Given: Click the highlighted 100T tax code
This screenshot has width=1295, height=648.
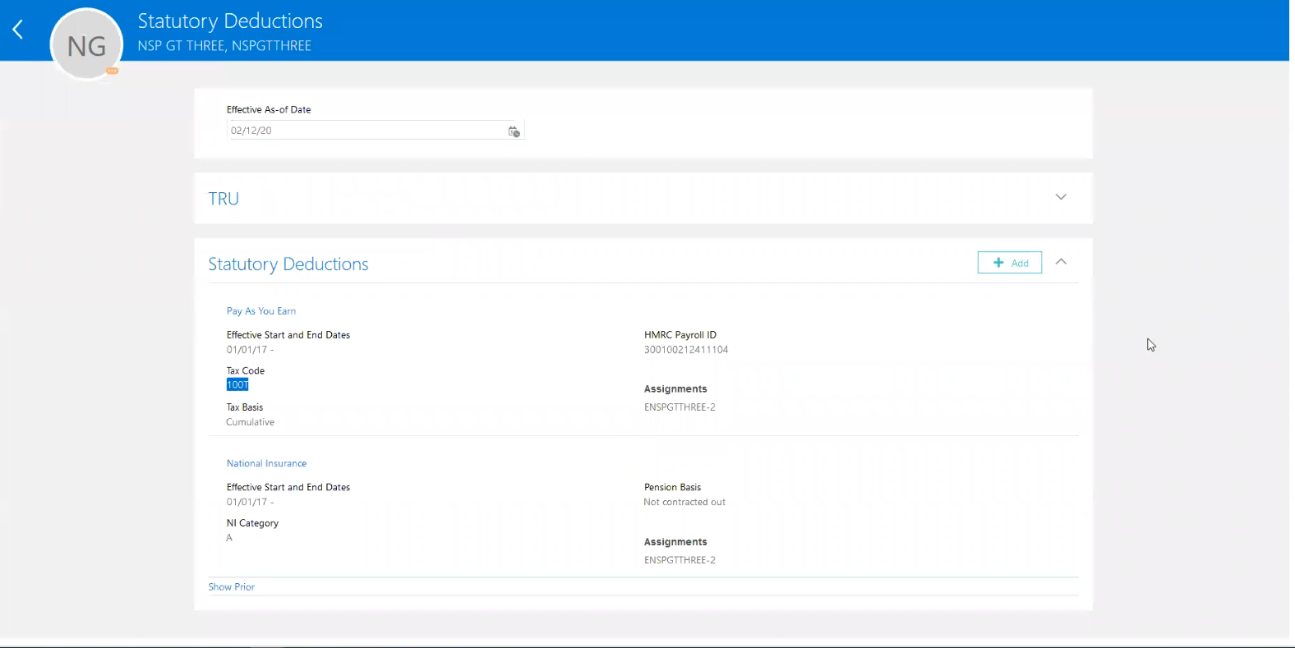Looking at the screenshot, I should [237, 385].
